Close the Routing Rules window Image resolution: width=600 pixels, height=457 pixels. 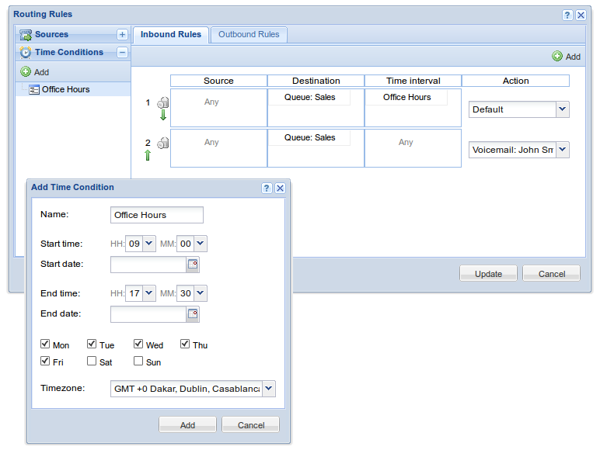[581, 16]
